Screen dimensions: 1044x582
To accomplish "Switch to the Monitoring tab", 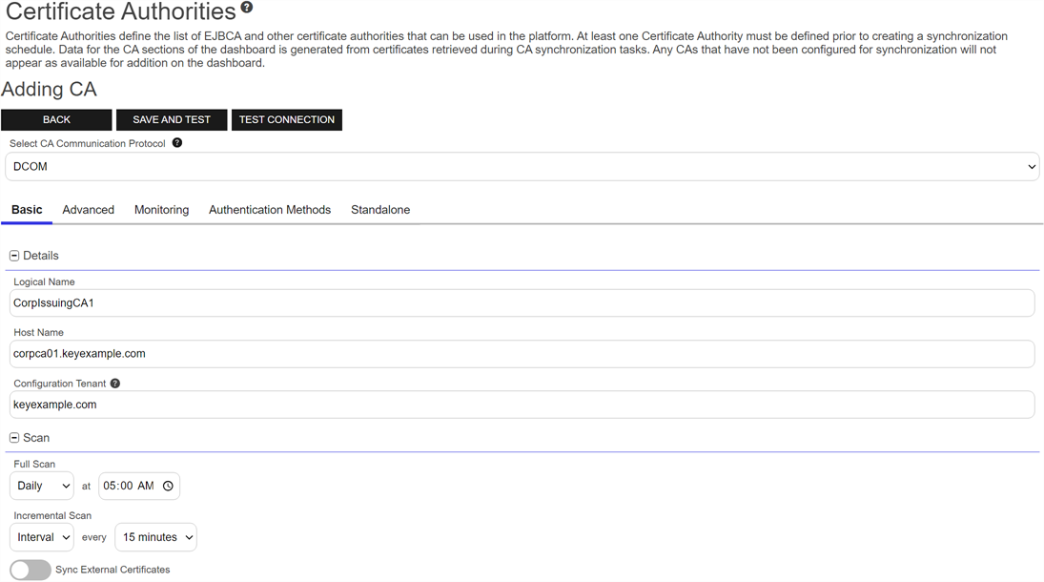I will pyautogui.click(x=161, y=210).
